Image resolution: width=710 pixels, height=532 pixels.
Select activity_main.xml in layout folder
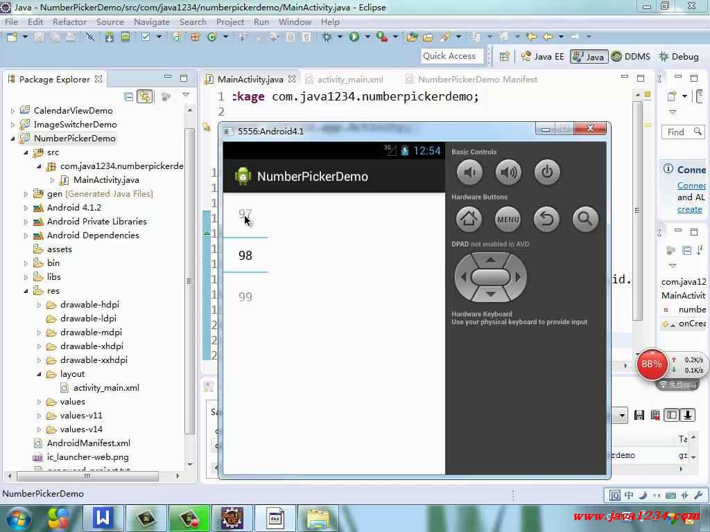(x=106, y=388)
